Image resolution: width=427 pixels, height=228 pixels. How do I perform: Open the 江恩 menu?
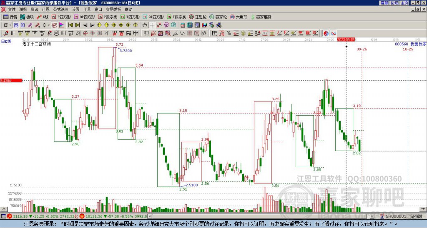tap(45, 10)
